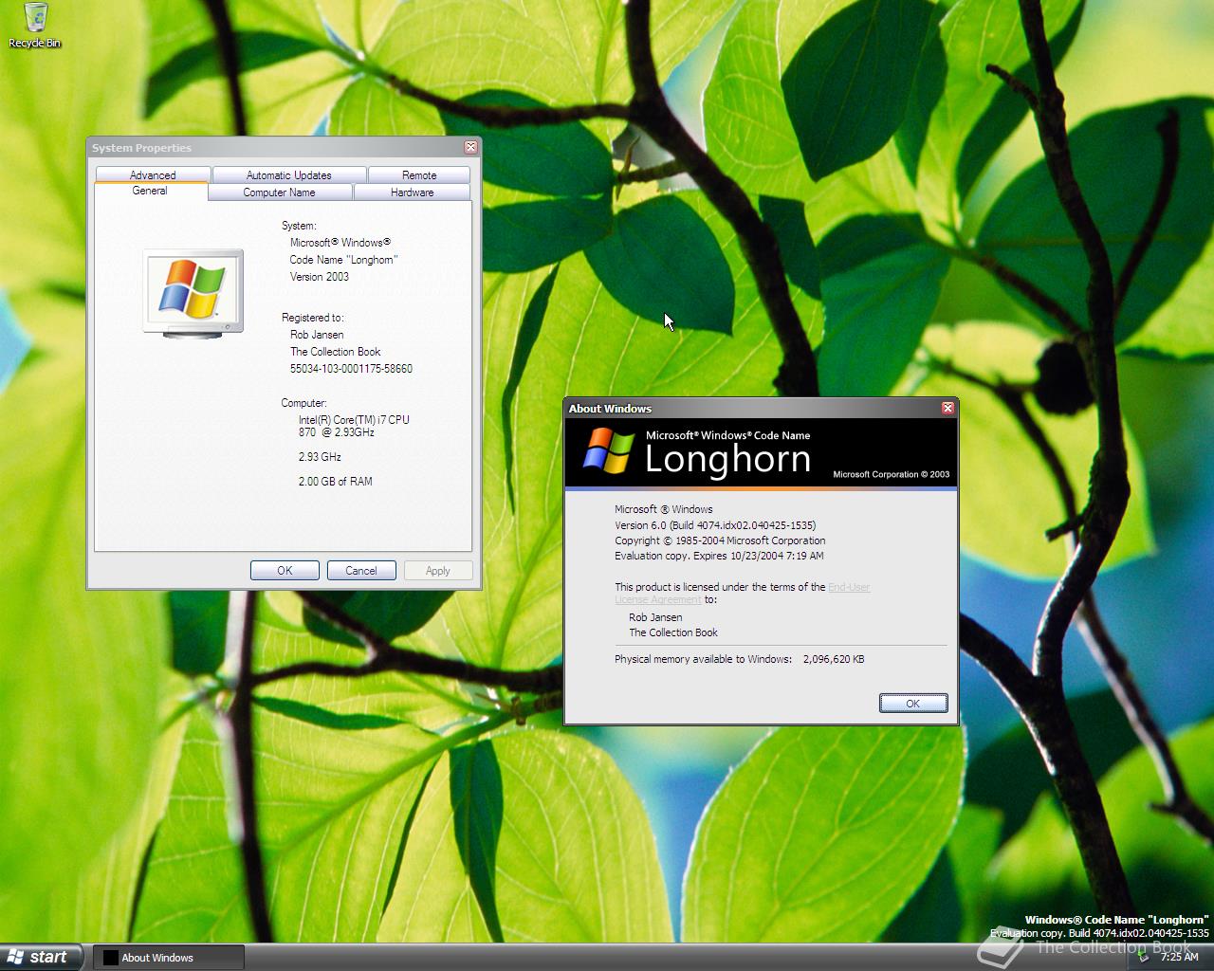Select About Windows taskbar button
The image size is (1214, 971).
coord(169,957)
